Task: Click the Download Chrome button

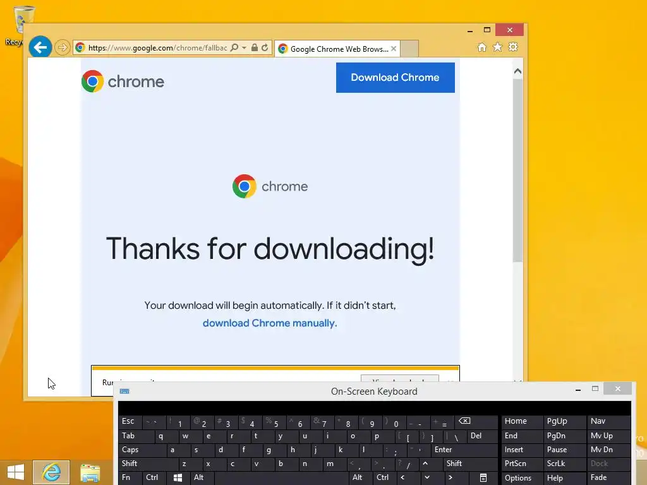Action: [396, 78]
